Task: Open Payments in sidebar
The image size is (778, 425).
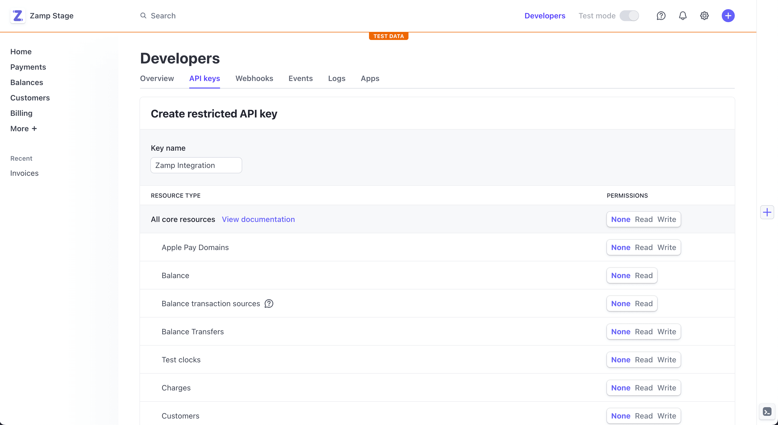Action: coord(28,67)
